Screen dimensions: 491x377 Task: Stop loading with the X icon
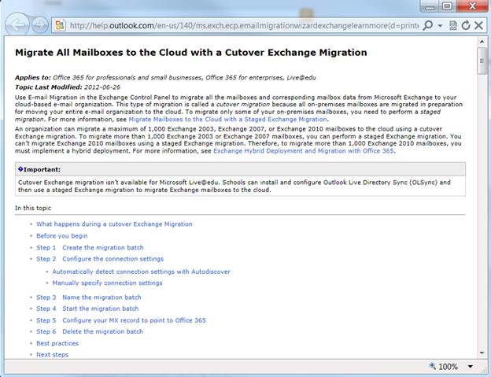478,25
